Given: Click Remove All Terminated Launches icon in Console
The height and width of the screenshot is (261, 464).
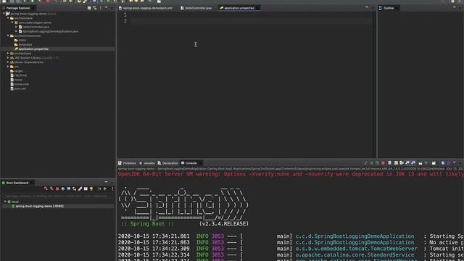Looking at the screenshot, I should coord(377,163).
